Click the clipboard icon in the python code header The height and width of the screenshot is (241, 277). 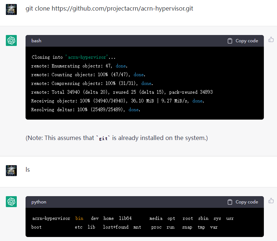[x=230, y=202]
